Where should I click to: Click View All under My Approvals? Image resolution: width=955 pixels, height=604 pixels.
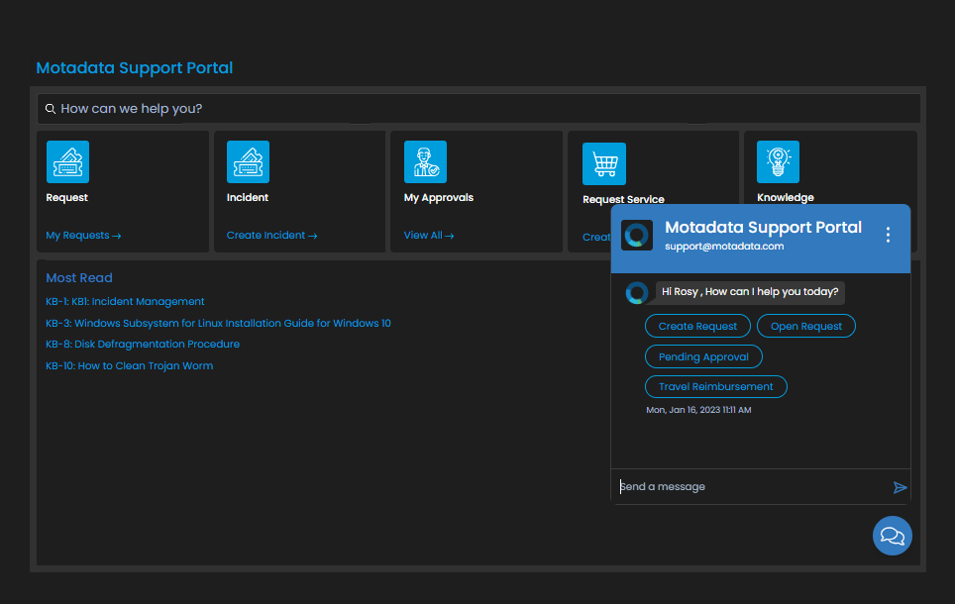pos(429,236)
